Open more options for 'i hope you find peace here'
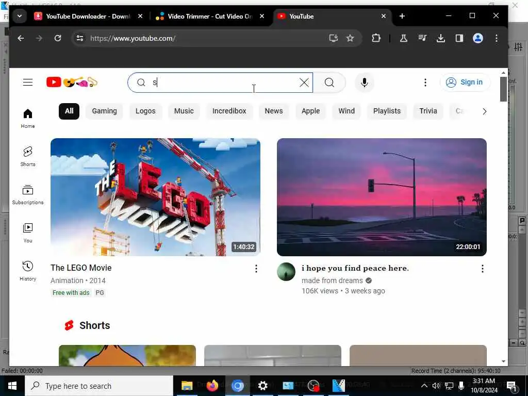This screenshot has width=528, height=396. (483, 268)
